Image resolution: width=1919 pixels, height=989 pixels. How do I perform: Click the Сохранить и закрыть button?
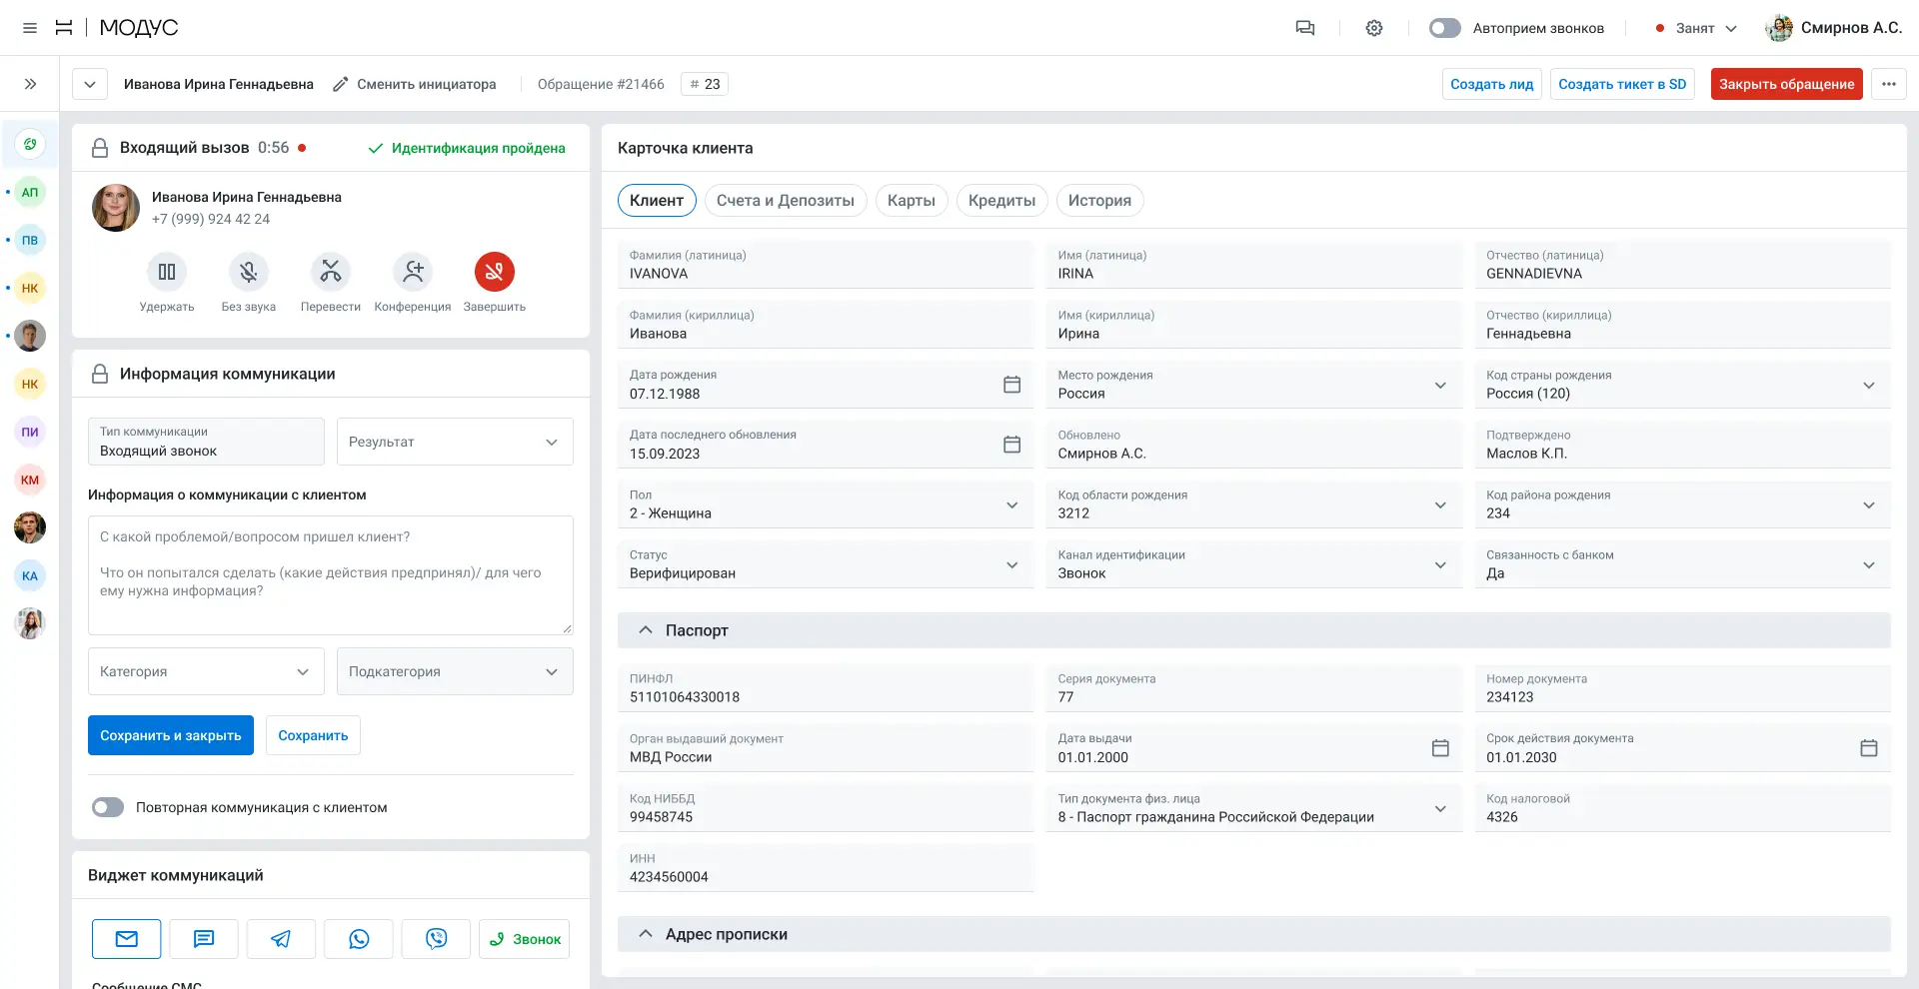coord(171,735)
